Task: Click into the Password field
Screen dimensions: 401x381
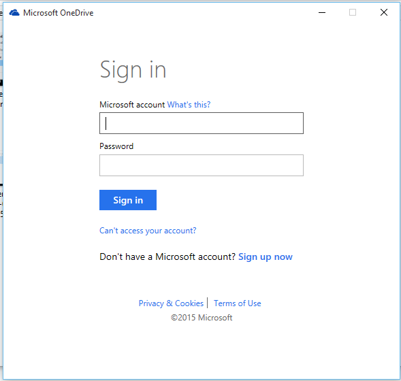Action: 202,165
